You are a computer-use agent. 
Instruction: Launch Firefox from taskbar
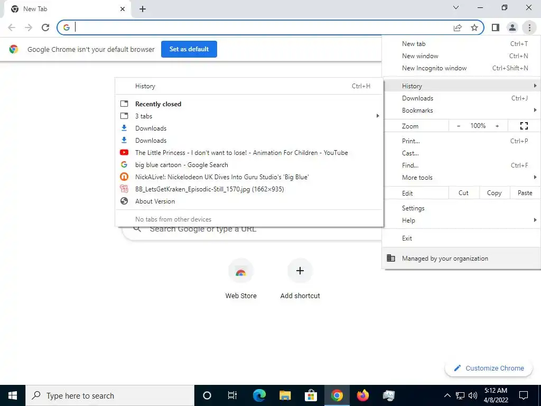coord(362,395)
